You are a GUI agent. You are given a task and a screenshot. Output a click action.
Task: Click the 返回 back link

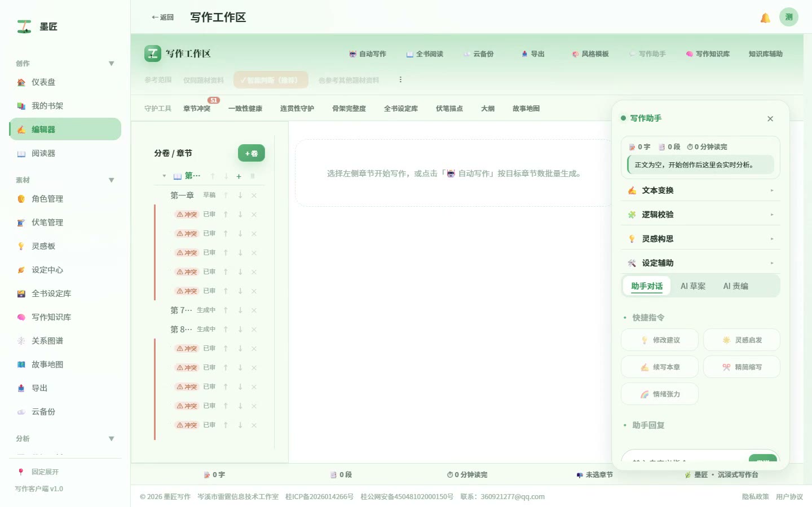coord(162,17)
